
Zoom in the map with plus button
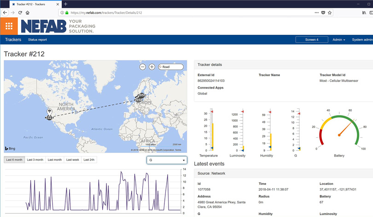tap(152, 67)
